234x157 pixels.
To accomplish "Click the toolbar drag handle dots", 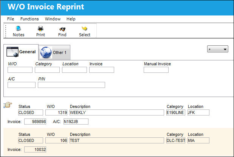I will click(x=6, y=31).
